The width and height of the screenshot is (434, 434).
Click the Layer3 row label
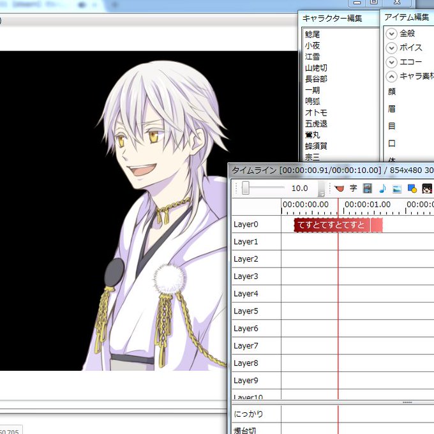point(246,276)
